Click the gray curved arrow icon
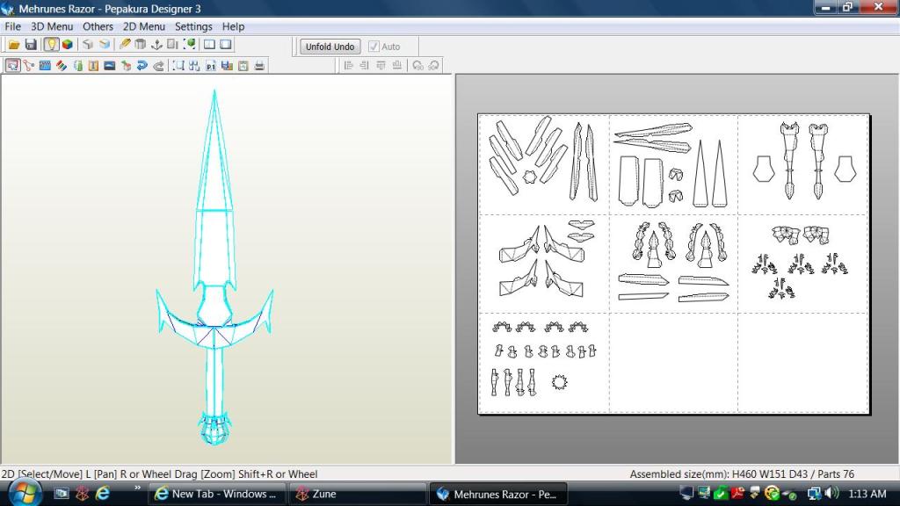Image resolution: width=900 pixels, height=506 pixels. (158, 65)
